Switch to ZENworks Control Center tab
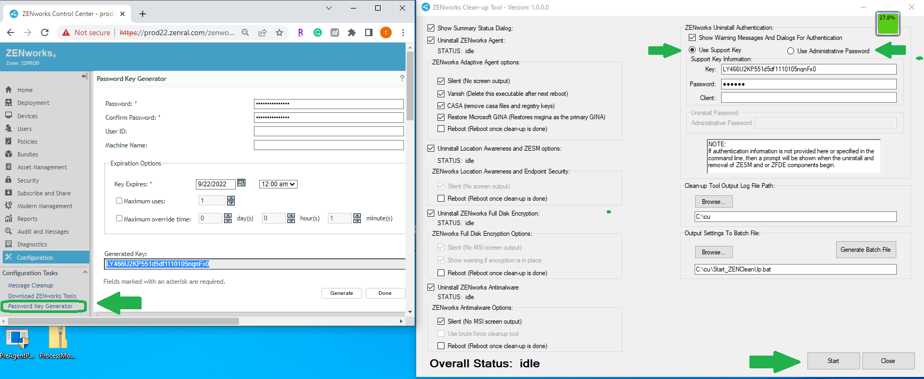The width and height of the screenshot is (924, 379). pos(67,14)
